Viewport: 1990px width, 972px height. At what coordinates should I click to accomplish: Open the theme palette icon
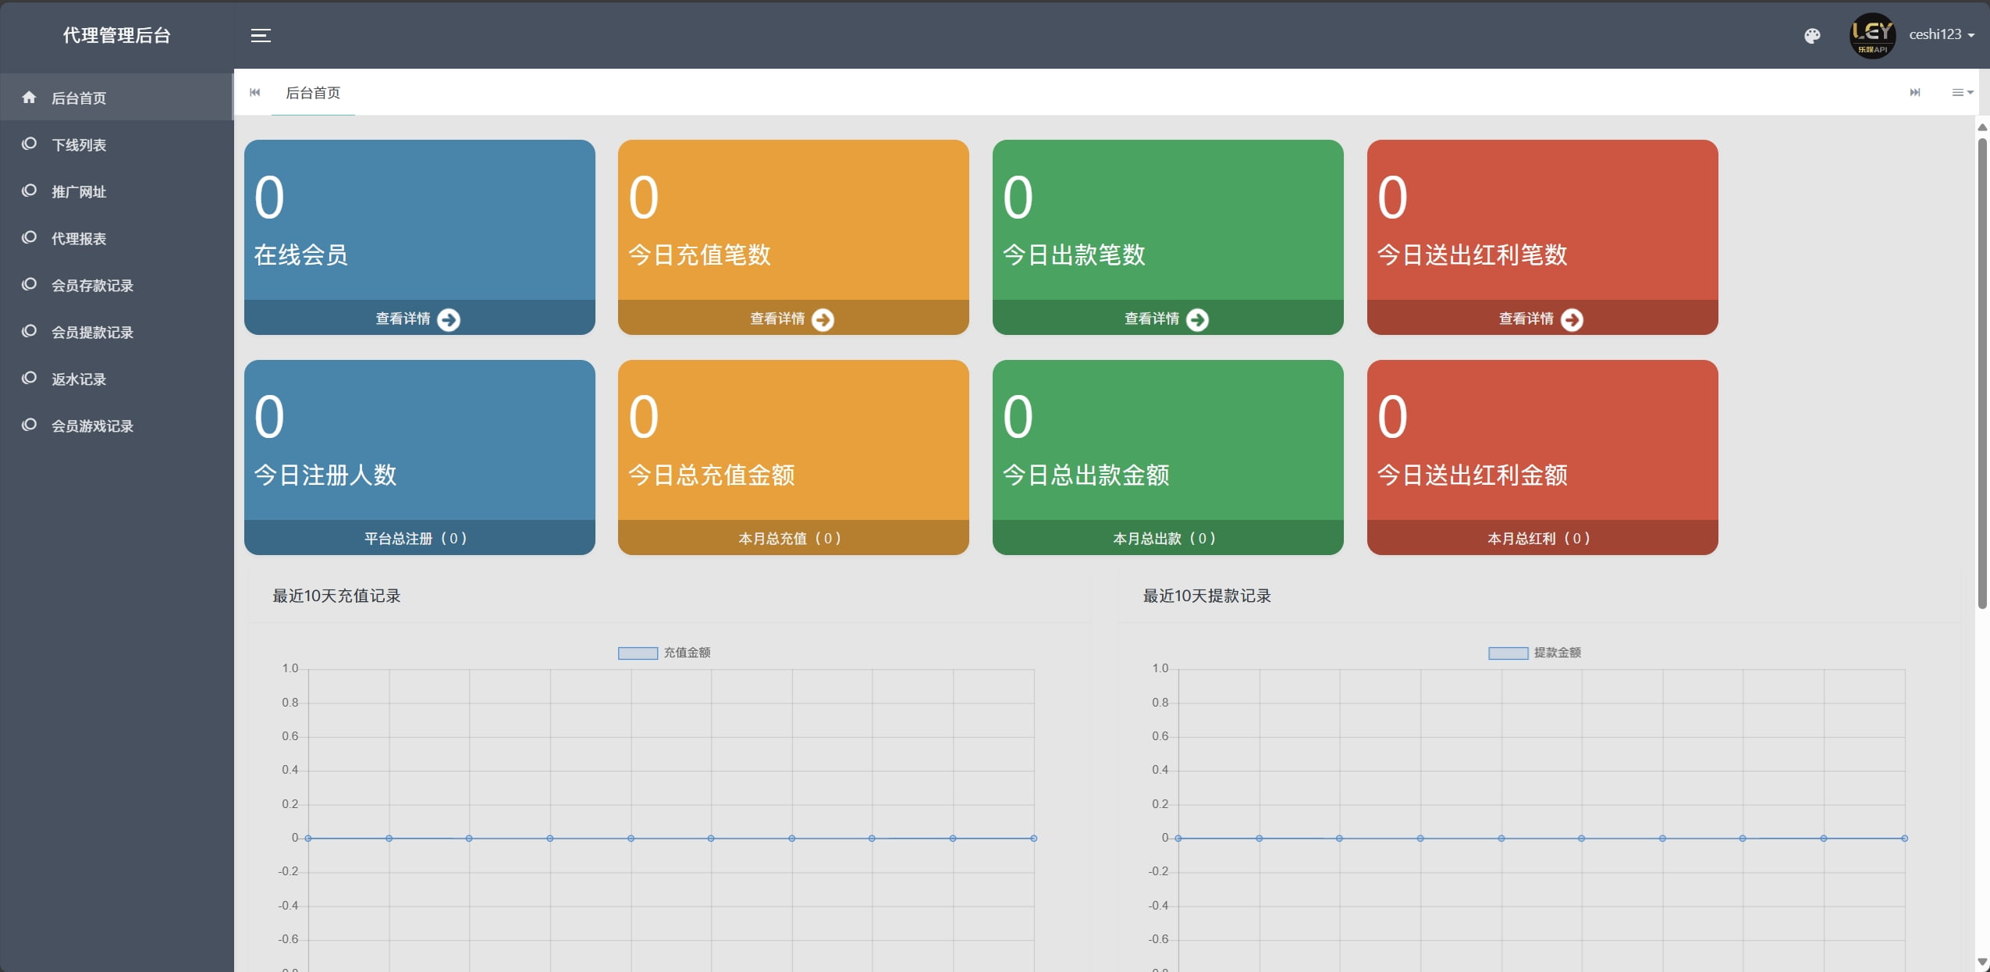coord(1812,36)
